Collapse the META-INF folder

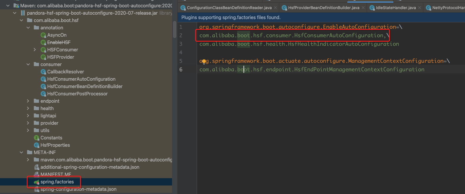(x=21, y=152)
